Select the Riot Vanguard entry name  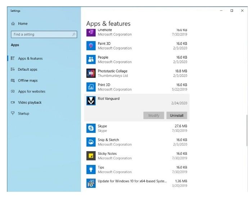click(108, 99)
